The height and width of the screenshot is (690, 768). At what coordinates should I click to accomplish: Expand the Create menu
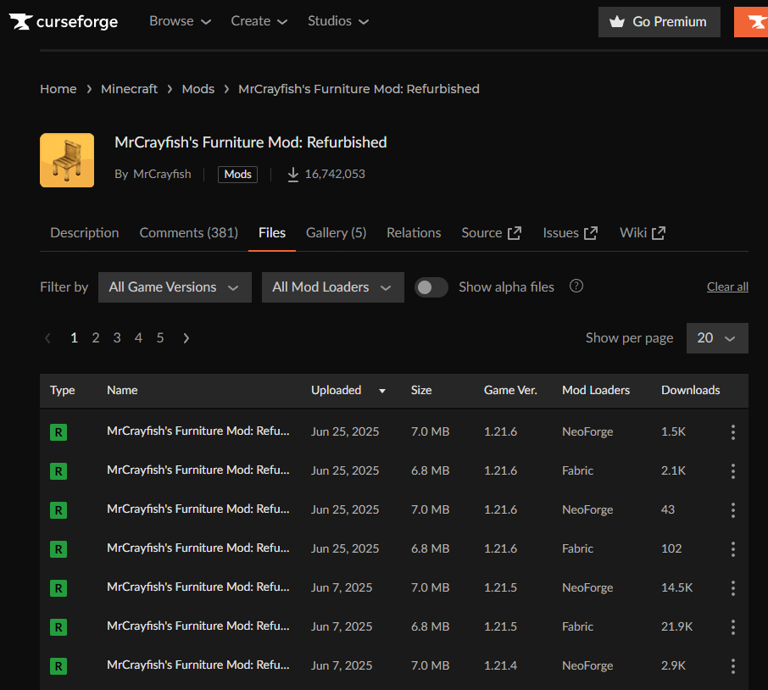click(259, 21)
